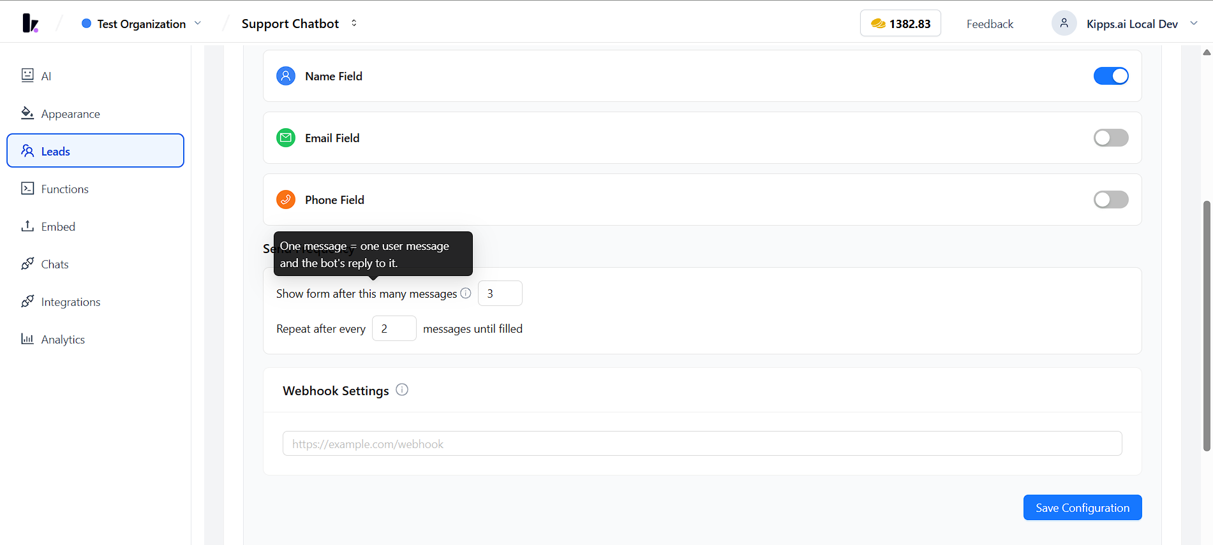The height and width of the screenshot is (545, 1213).
Task: Open the Support Chatbot switcher
Action: [299, 24]
